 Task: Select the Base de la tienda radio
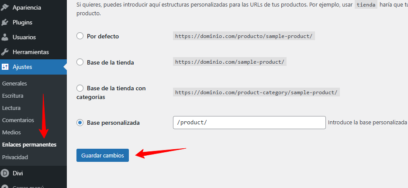pos(80,62)
